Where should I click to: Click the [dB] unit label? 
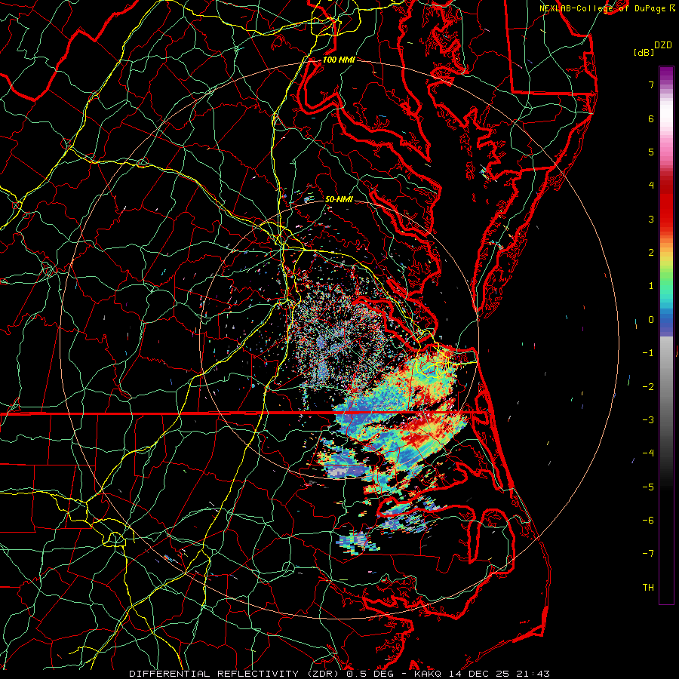[644, 52]
